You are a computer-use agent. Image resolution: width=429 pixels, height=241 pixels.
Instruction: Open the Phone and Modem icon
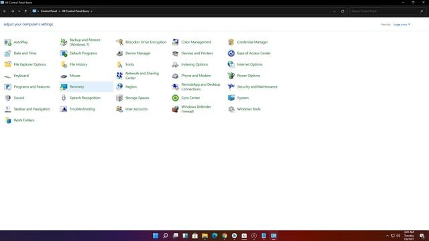tap(176, 76)
